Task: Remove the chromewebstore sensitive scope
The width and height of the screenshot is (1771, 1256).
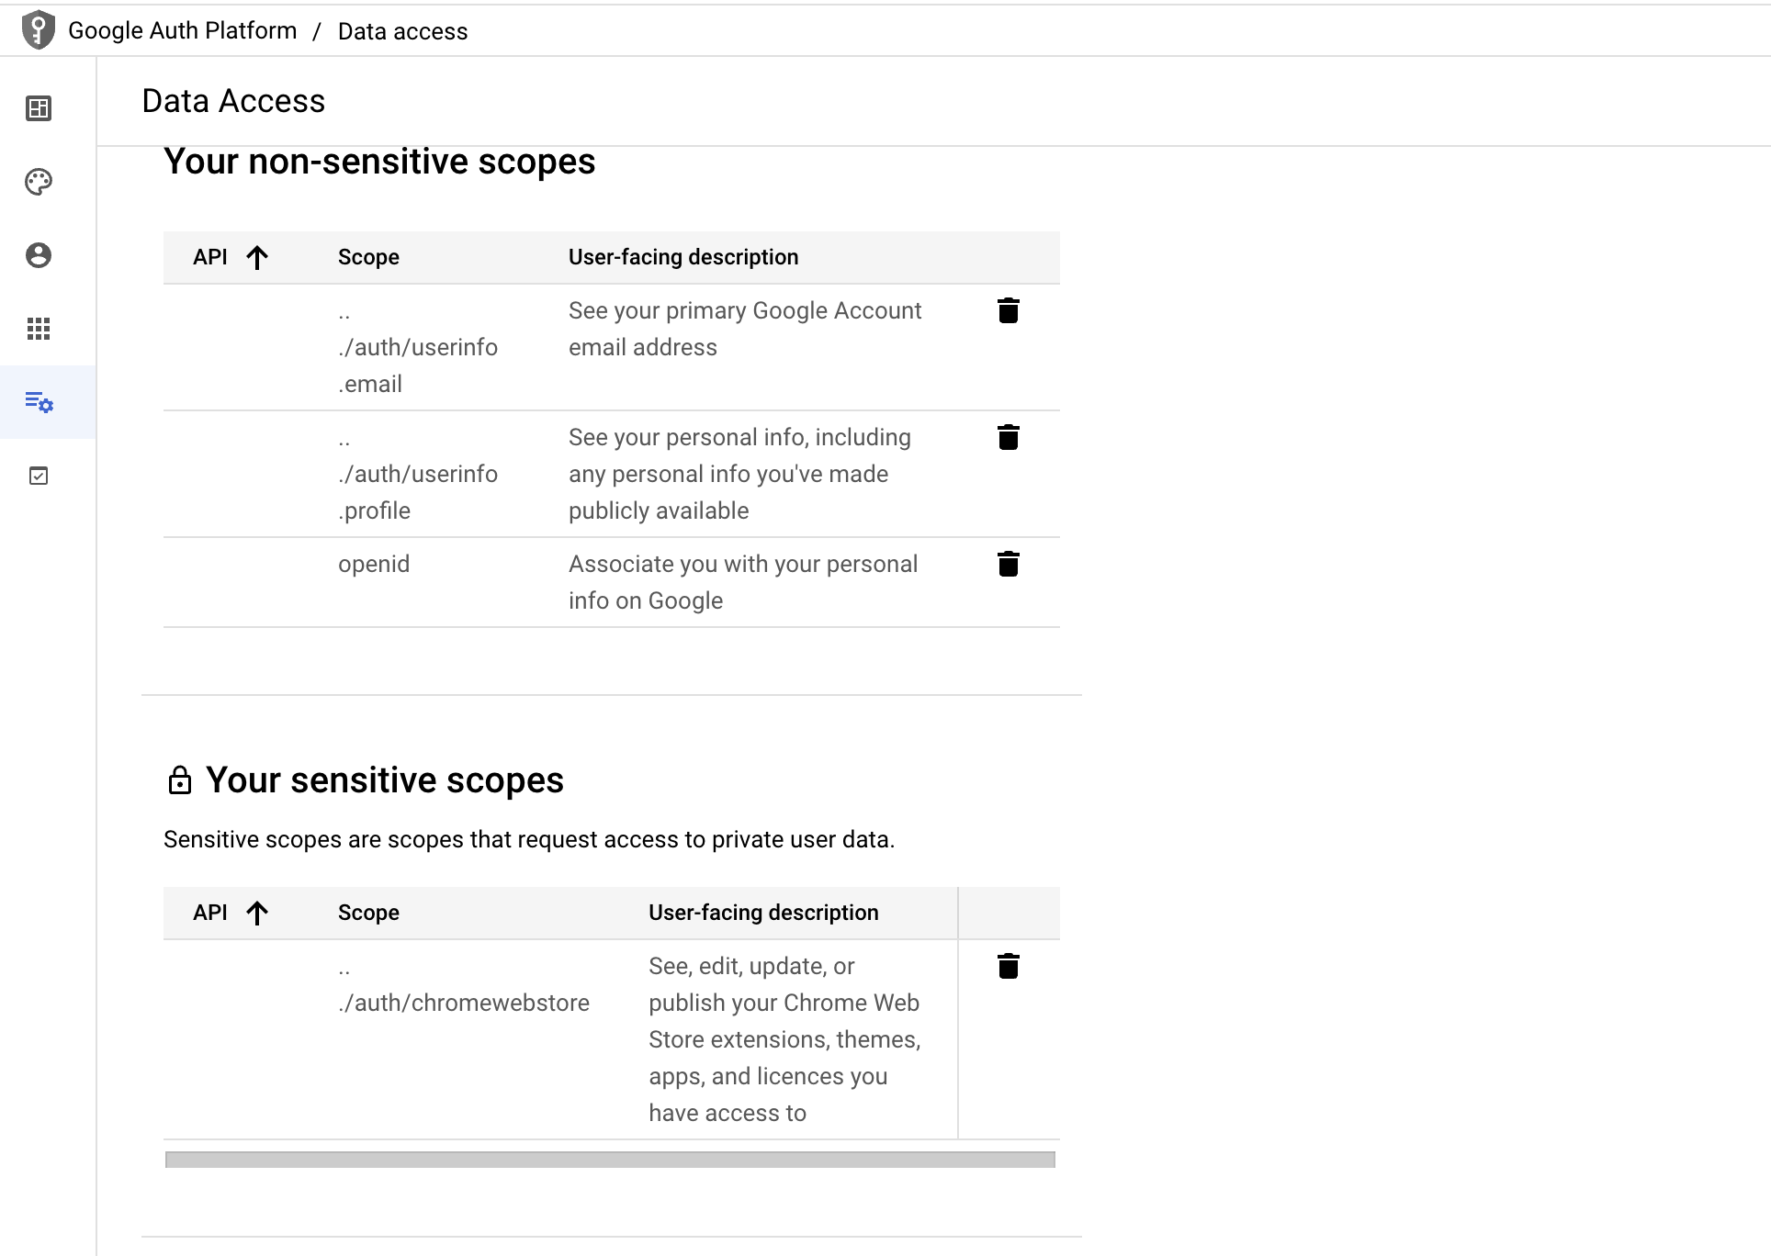Action: [x=1009, y=966]
